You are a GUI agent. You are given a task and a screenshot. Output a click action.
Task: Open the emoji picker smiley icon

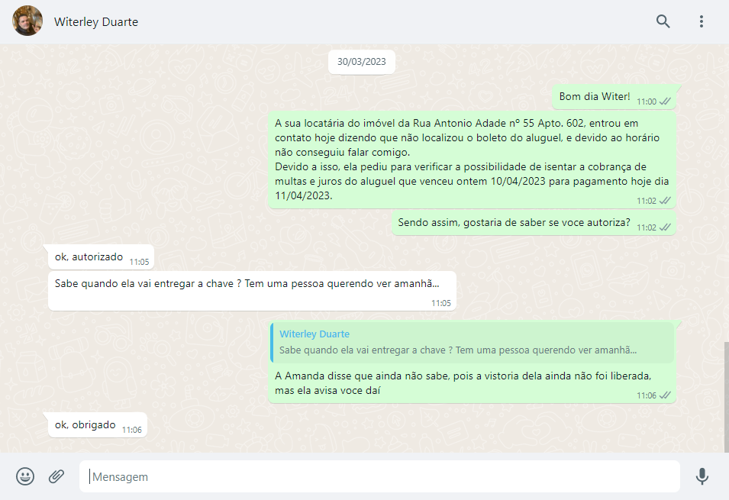[25, 476]
